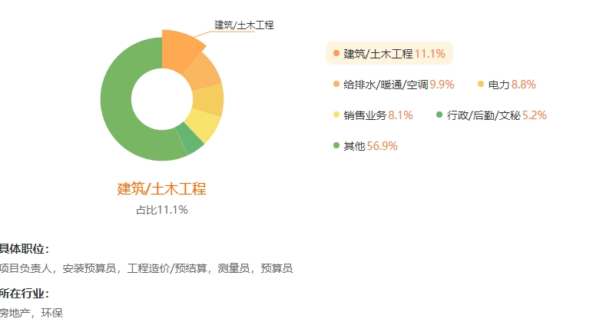Click the 建筑/土木工程 callout label above chart
Viewport: 593px width, 329px height.
coord(244,25)
